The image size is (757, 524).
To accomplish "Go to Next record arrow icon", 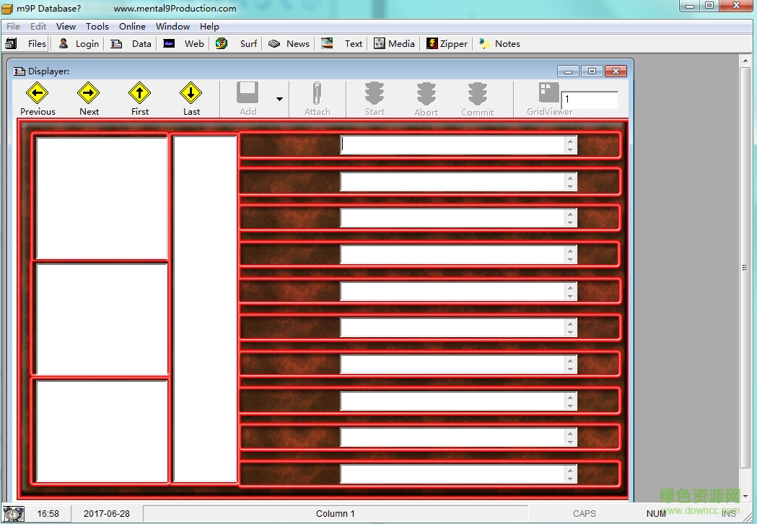I will pyautogui.click(x=88, y=93).
